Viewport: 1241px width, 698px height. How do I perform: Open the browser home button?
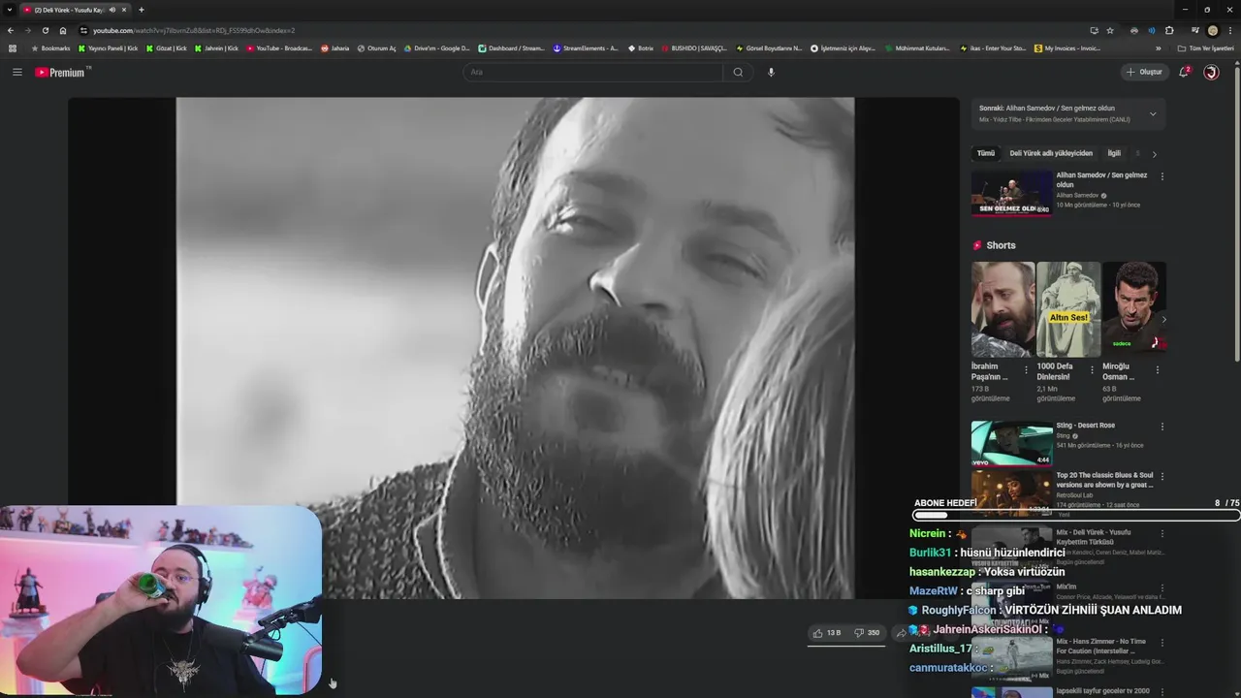(x=63, y=30)
